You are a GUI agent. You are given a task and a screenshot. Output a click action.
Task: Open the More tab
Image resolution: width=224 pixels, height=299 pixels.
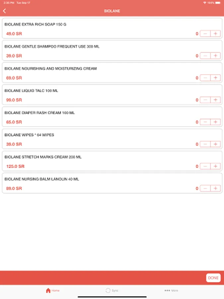[x=171, y=290]
